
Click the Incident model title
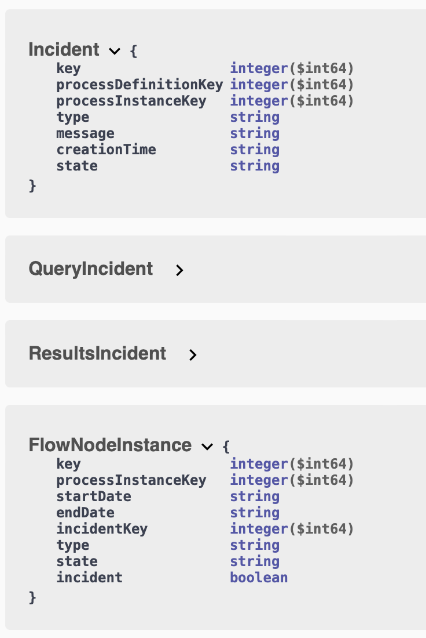pyautogui.click(x=64, y=50)
